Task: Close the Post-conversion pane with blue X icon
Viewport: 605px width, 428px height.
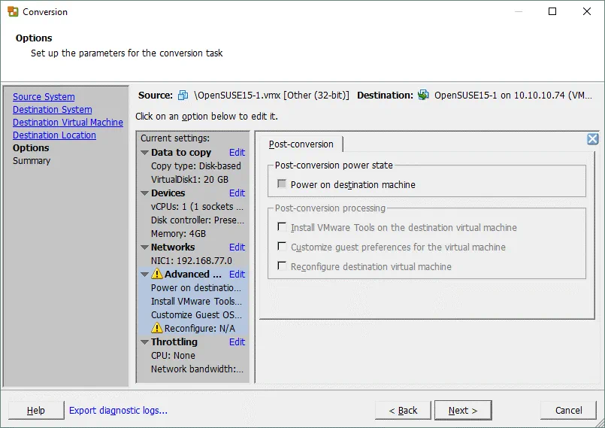Action: click(x=592, y=139)
